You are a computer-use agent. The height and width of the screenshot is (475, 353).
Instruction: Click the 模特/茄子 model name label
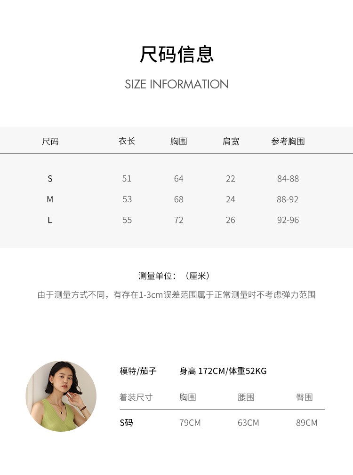tap(138, 371)
